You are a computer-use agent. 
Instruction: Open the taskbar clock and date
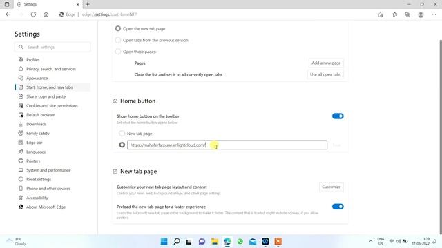pyautogui.click(x=421, y=241)
